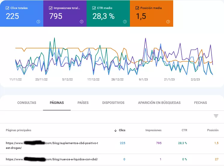
Task: Select the PÁGINAS tab
Action: [57, 103]
